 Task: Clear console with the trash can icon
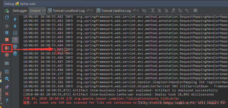point(15,53)
